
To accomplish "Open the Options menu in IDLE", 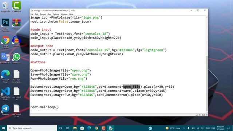I will click(56, 14).
